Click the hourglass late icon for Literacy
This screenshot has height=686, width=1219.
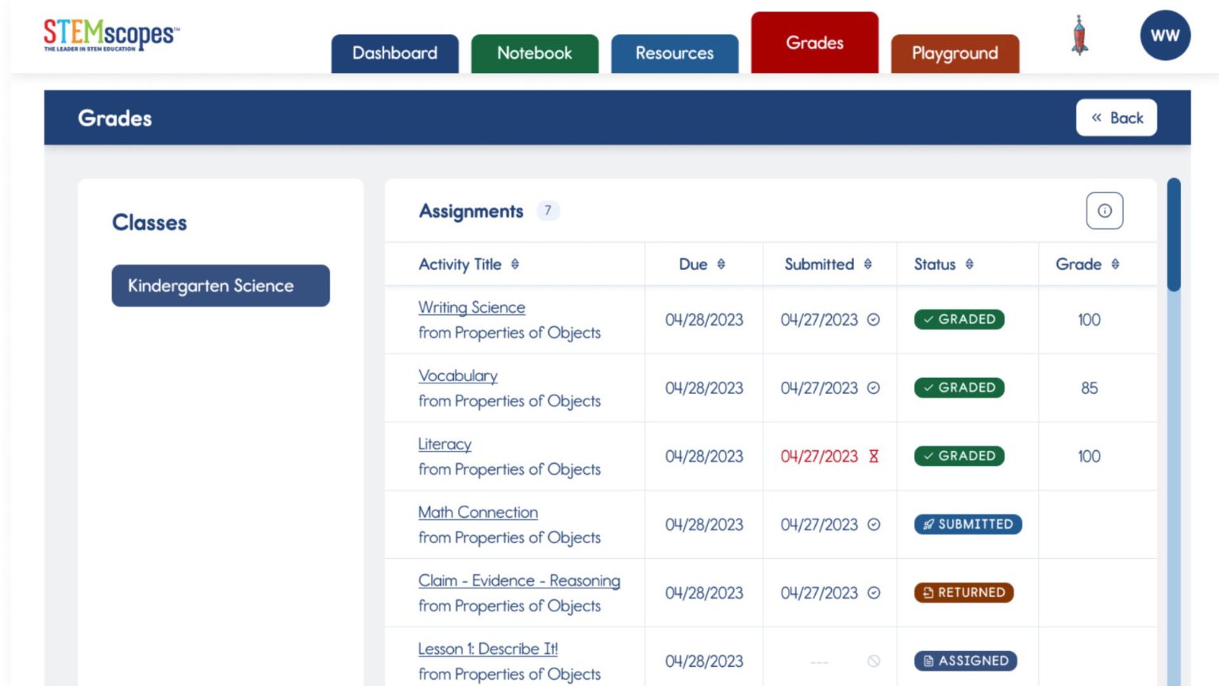tap(874, 457)
